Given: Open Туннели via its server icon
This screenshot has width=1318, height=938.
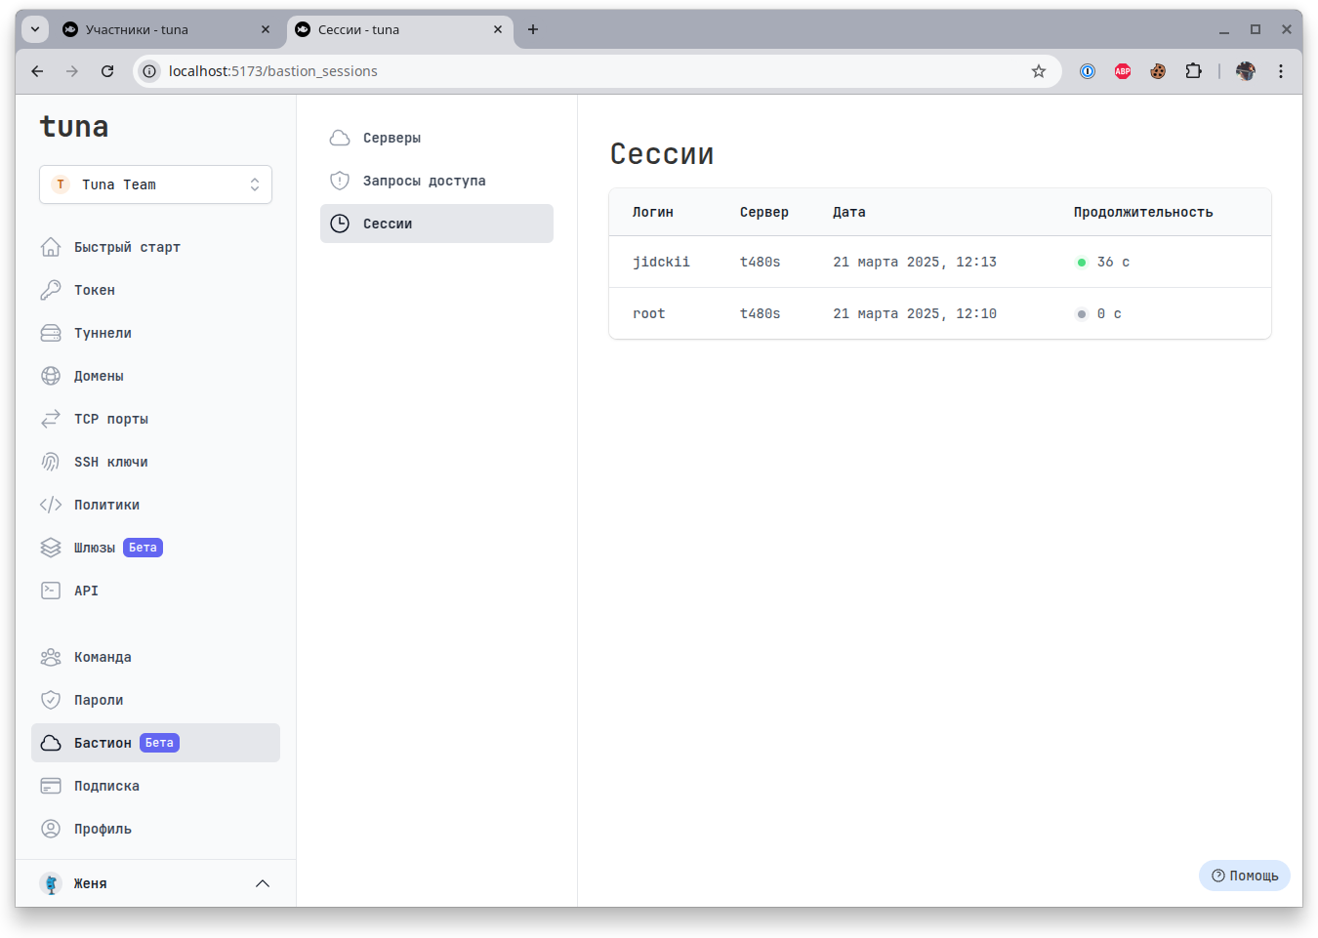Looking at the screenshot, I should pyautogui.click(x=51, y=333).
